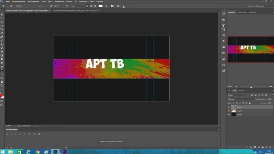Screen dimensions: 274x154
Task: Open the Окно menu
Action: point(92,1)
